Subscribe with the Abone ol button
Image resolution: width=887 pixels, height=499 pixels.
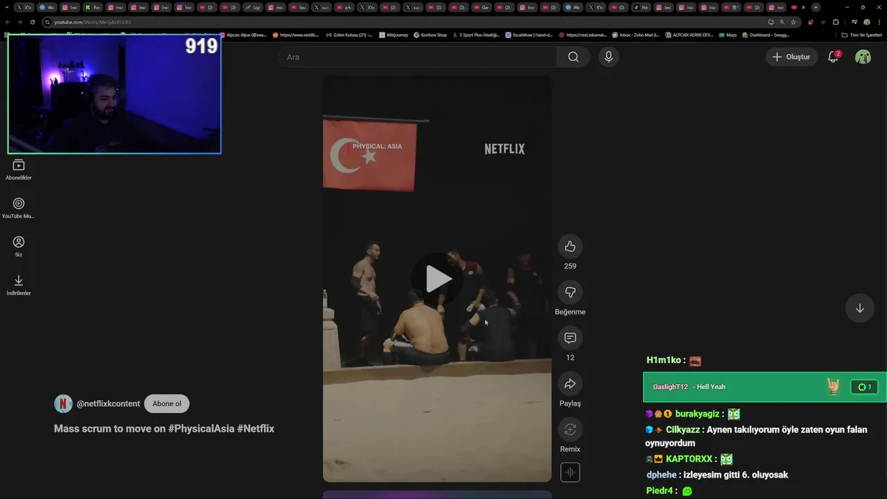tap(166, 403)
